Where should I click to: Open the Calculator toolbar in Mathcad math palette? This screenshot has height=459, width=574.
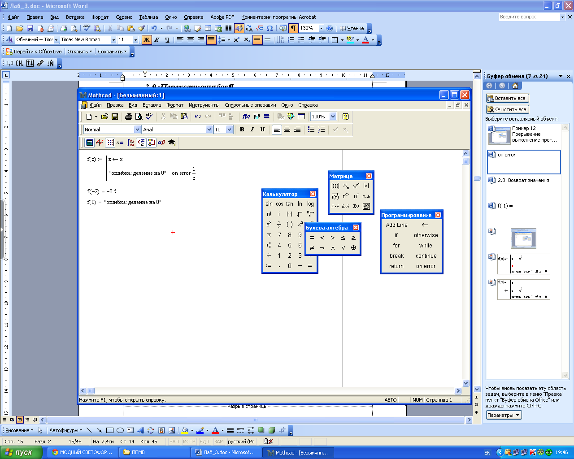point(89,143)
